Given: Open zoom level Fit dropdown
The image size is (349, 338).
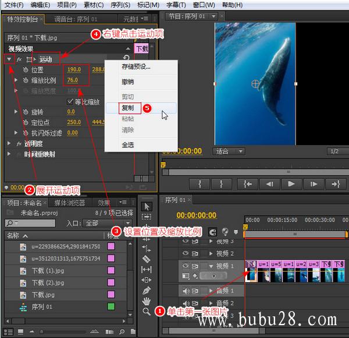Looking at the screenshot, I should [x=229, y=151].
